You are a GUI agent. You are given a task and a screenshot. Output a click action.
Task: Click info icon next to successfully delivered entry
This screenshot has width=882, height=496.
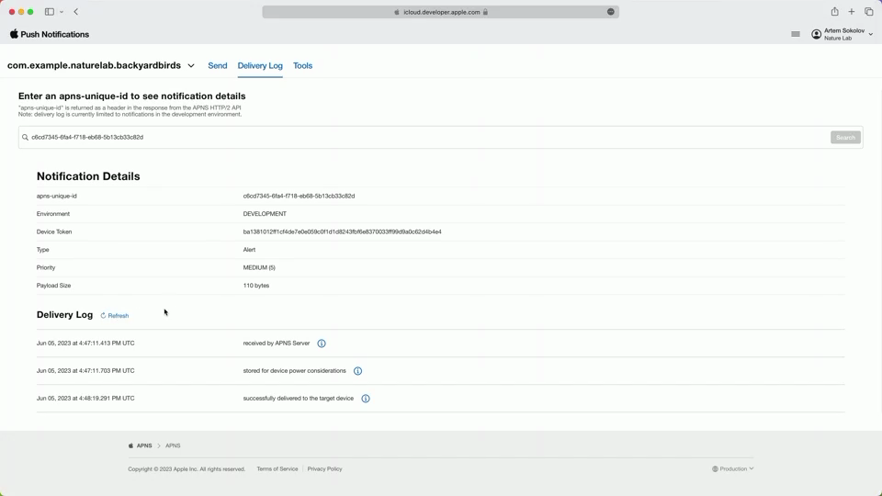click(366, 399)
